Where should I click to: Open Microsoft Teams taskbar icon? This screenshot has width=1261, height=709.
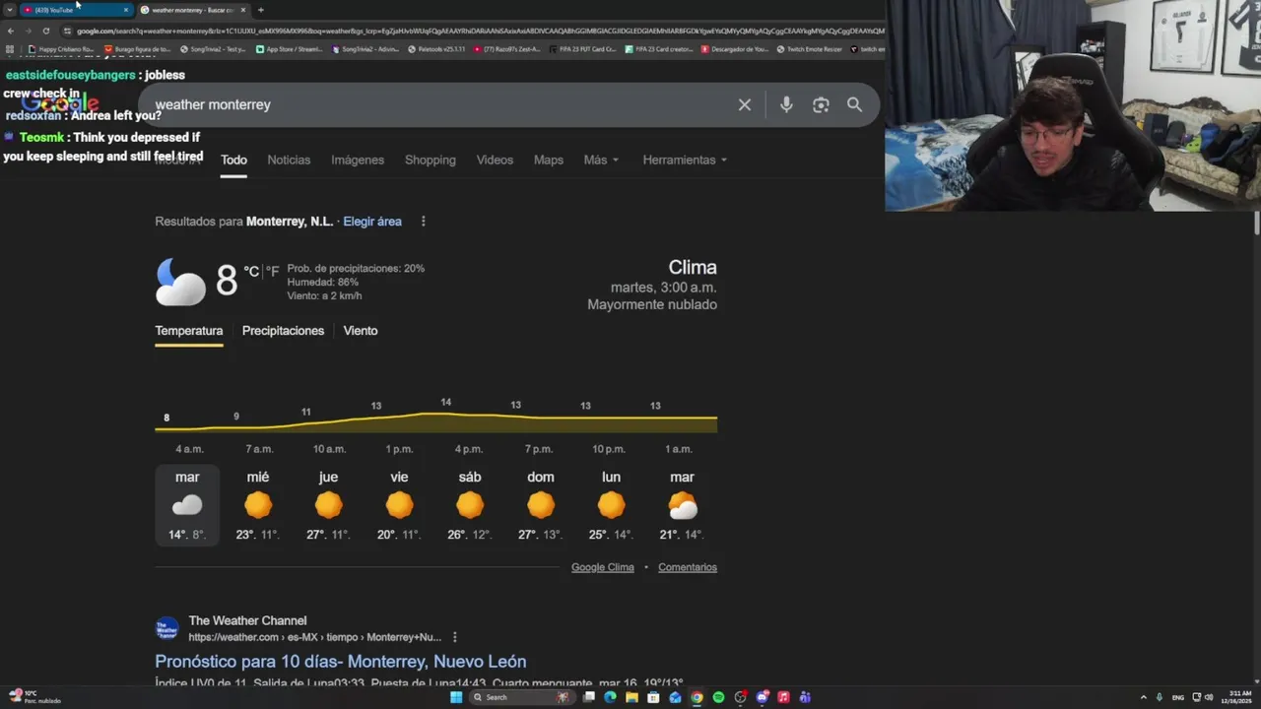point(805,697)
